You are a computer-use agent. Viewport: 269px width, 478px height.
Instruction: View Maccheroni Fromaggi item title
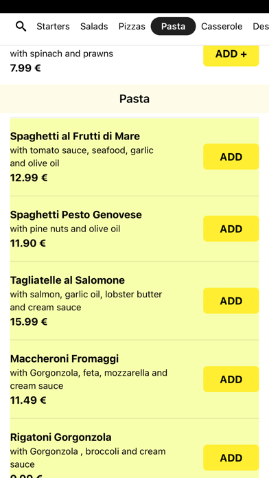tap(65, 358)
